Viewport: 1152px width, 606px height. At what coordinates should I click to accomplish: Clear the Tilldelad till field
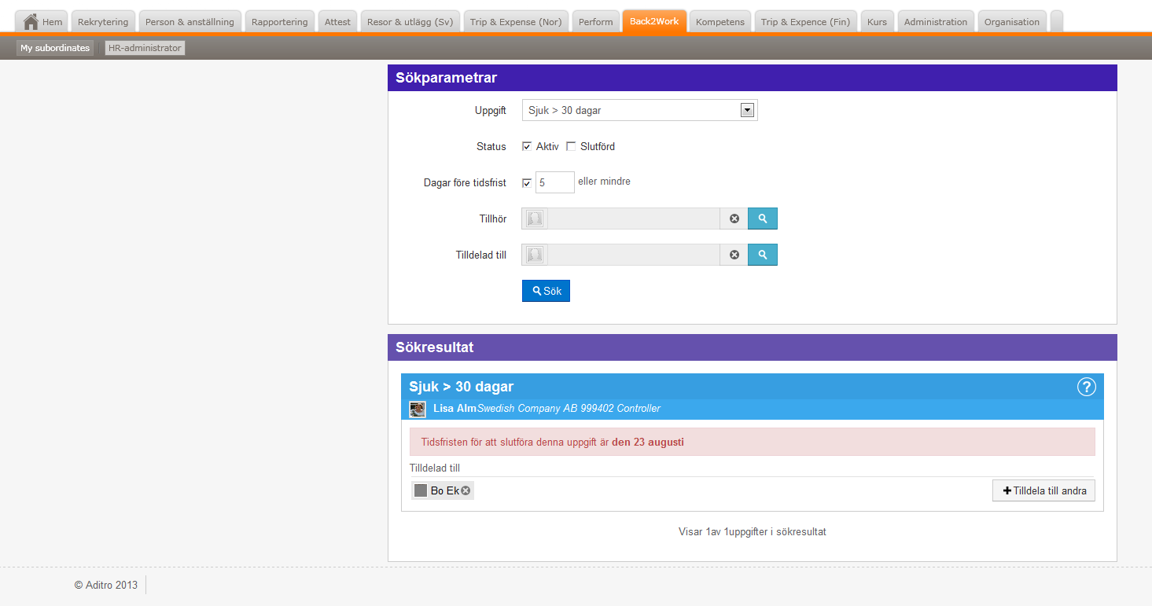click(x=734, y=255)
